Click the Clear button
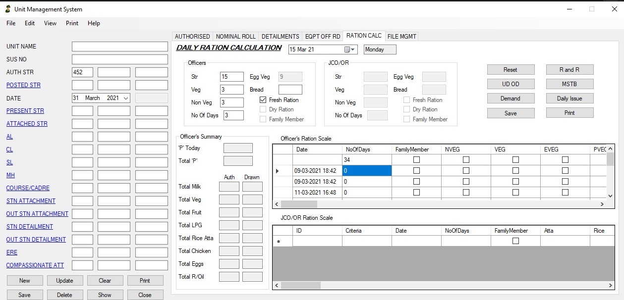The image size is (624, 300). tap(105, 281)
